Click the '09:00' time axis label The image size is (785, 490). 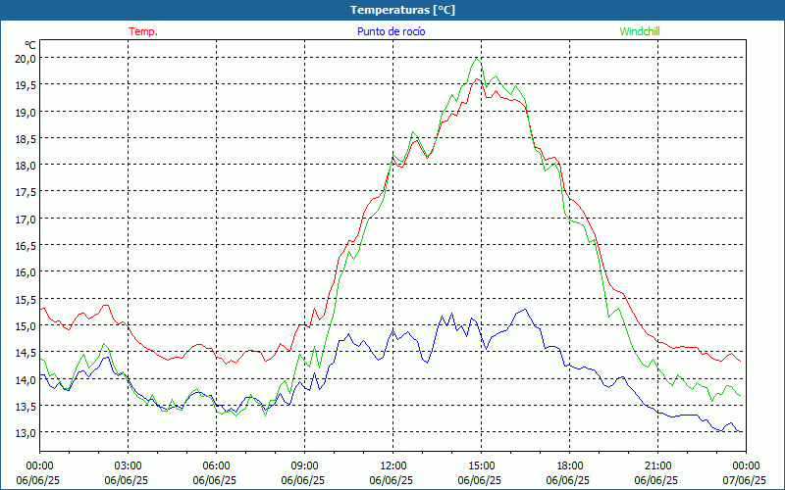pos(304,466)
